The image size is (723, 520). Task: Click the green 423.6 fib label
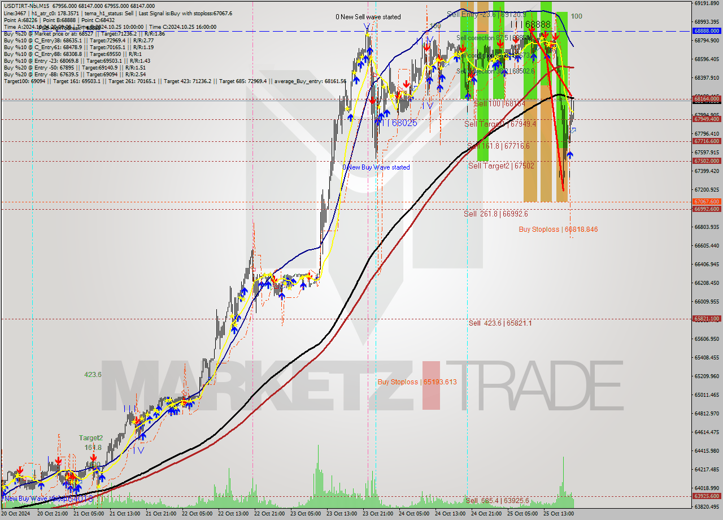[x=93, y=375]
